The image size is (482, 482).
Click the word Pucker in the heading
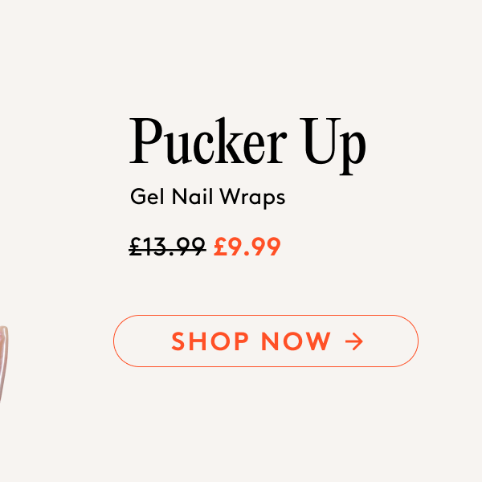(x=208, y=141)
